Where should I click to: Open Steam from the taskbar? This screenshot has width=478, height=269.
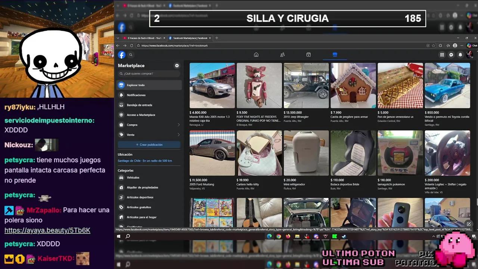344,236
